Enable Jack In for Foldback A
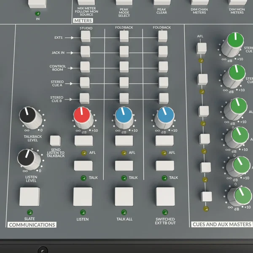 pos(124,51)
